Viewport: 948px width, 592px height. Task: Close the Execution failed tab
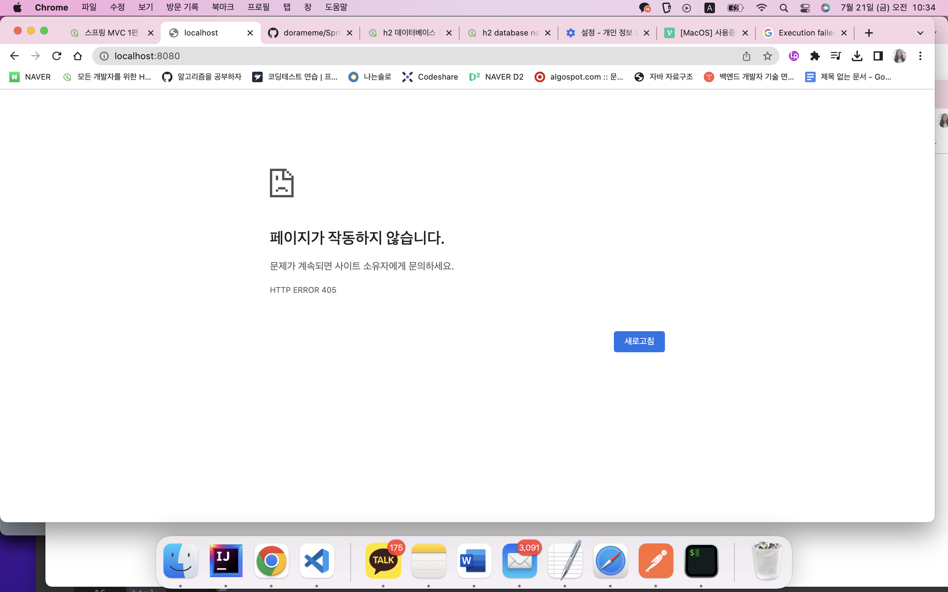tap(844, 33)
